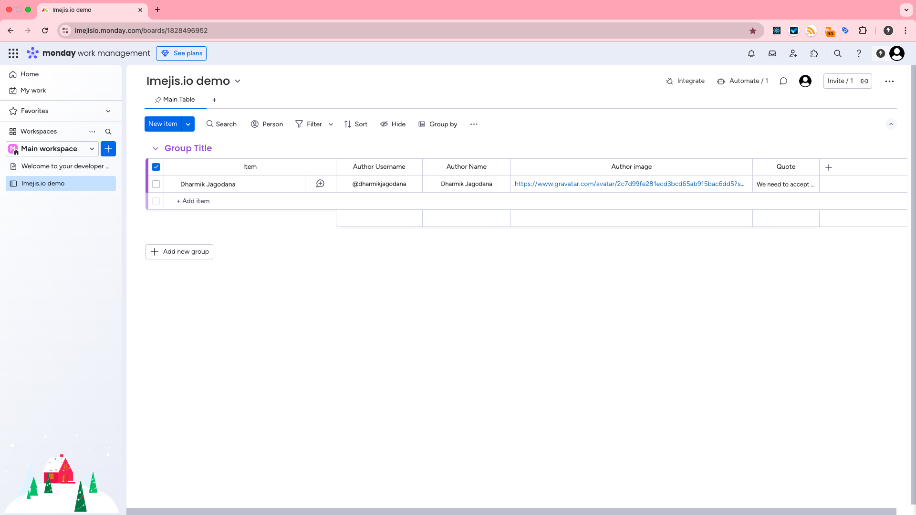Open the Main workspace selector
Viewport: 916px width, 515px height.
click(x=52, y=149)
